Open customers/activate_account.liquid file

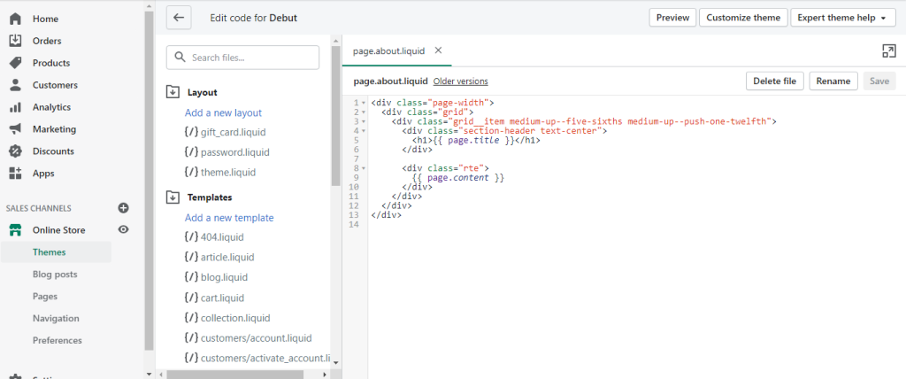(265, 358)
